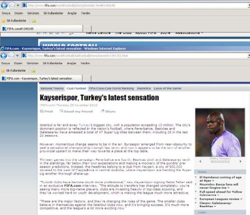Open Sık Kullanılanlar menu in the front window
250x215 pixels.
coord(52,63)
